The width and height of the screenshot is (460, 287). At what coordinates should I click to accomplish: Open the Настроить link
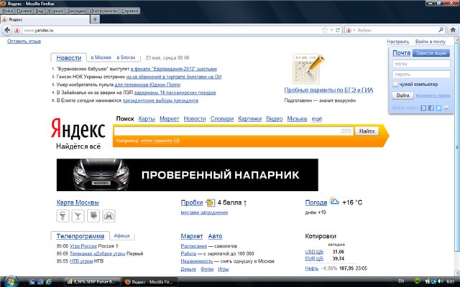397,42
